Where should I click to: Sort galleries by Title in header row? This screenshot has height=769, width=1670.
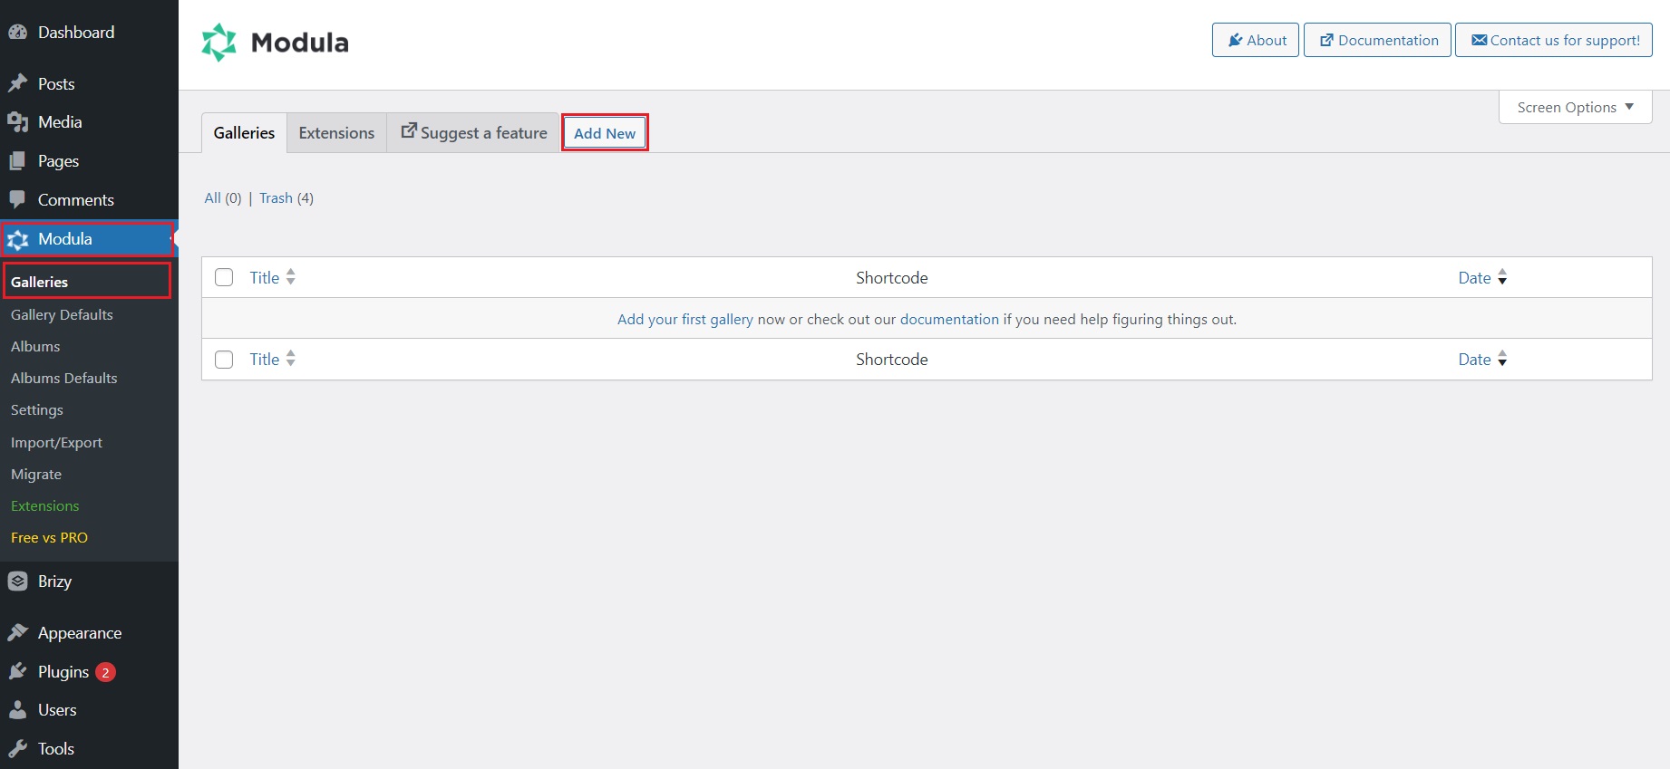265,278
